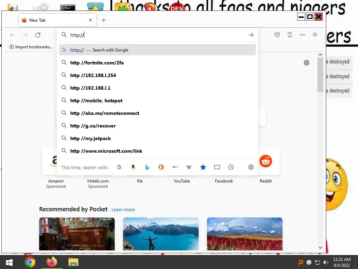This screenshot has width=358, height=269.
Task: Open the new tab page personalize gear
Action: (307, 63)
